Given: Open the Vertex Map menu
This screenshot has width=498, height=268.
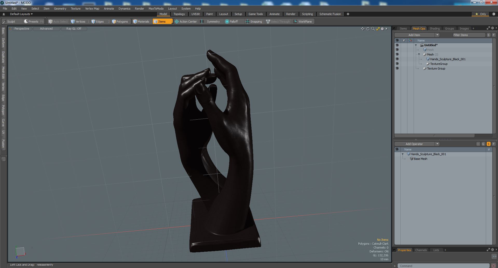Looking at the screenshot, I should pos(92,9).
